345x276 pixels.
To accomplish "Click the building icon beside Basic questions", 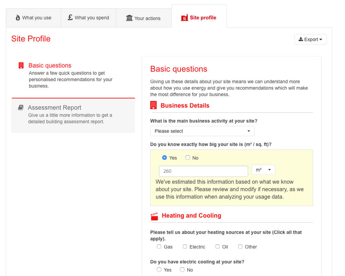I will [x=21, y=65].
